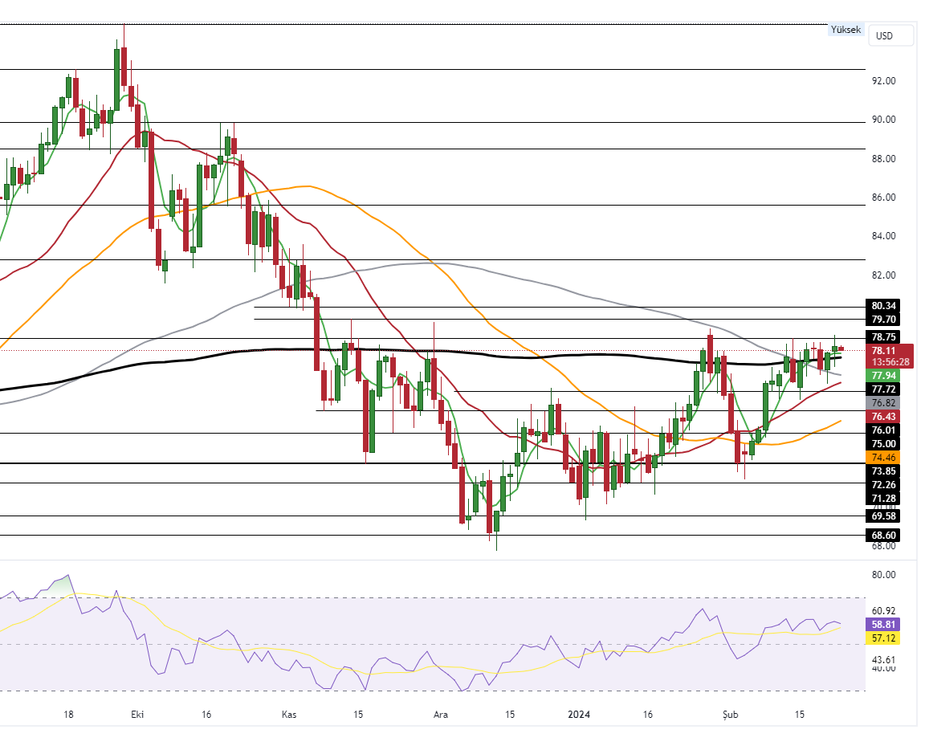
Task: Click the 86.00 price axis tick
Action: [883, 198]
